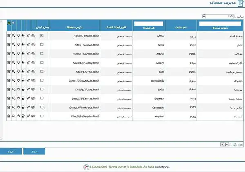The image size is (245, 172).
Task: Edit the register page with its pencil icon
Action: point(28,116)
